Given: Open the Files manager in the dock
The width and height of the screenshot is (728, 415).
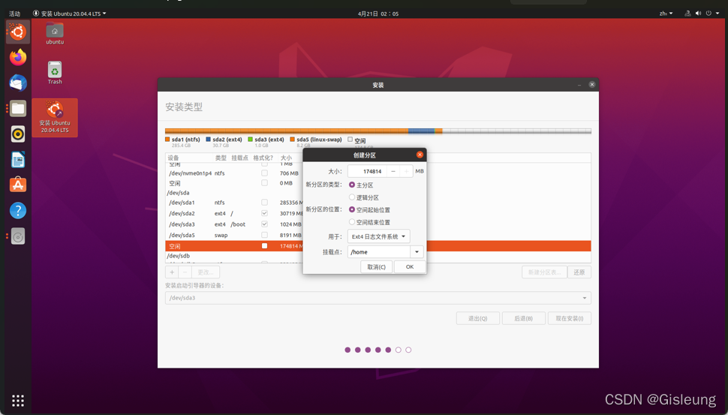Looking at the screenshot, I should click(18, 109).
